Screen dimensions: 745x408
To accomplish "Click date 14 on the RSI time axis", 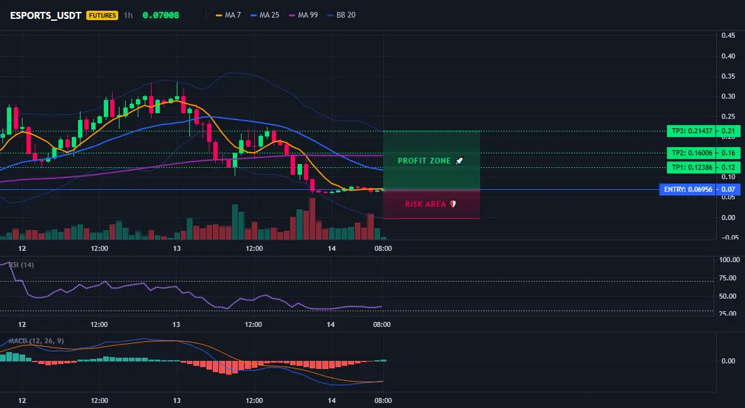I will 331,324.
